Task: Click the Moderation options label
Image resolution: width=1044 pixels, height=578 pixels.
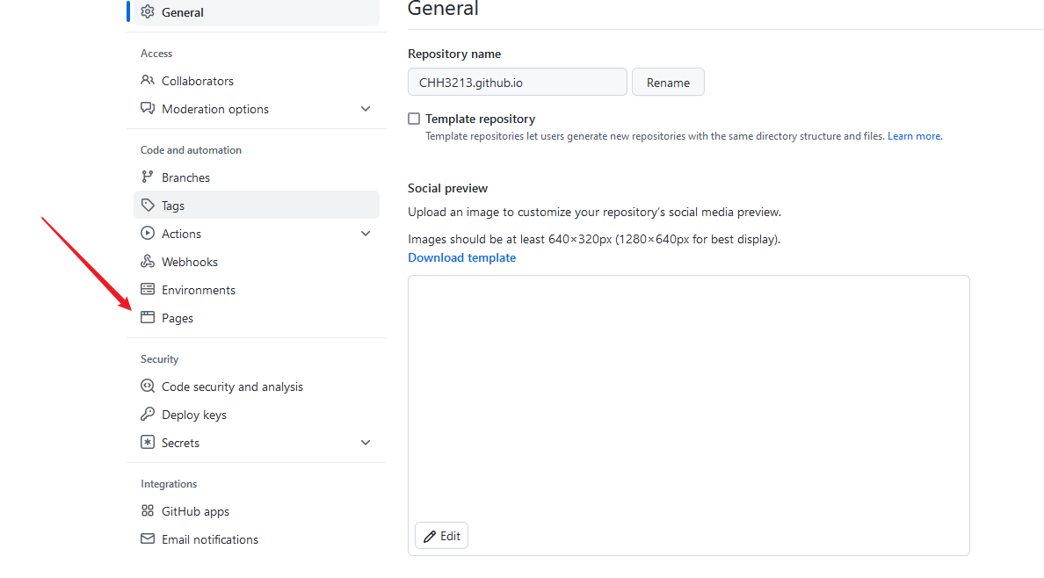Action: click(x=215, y=109)
